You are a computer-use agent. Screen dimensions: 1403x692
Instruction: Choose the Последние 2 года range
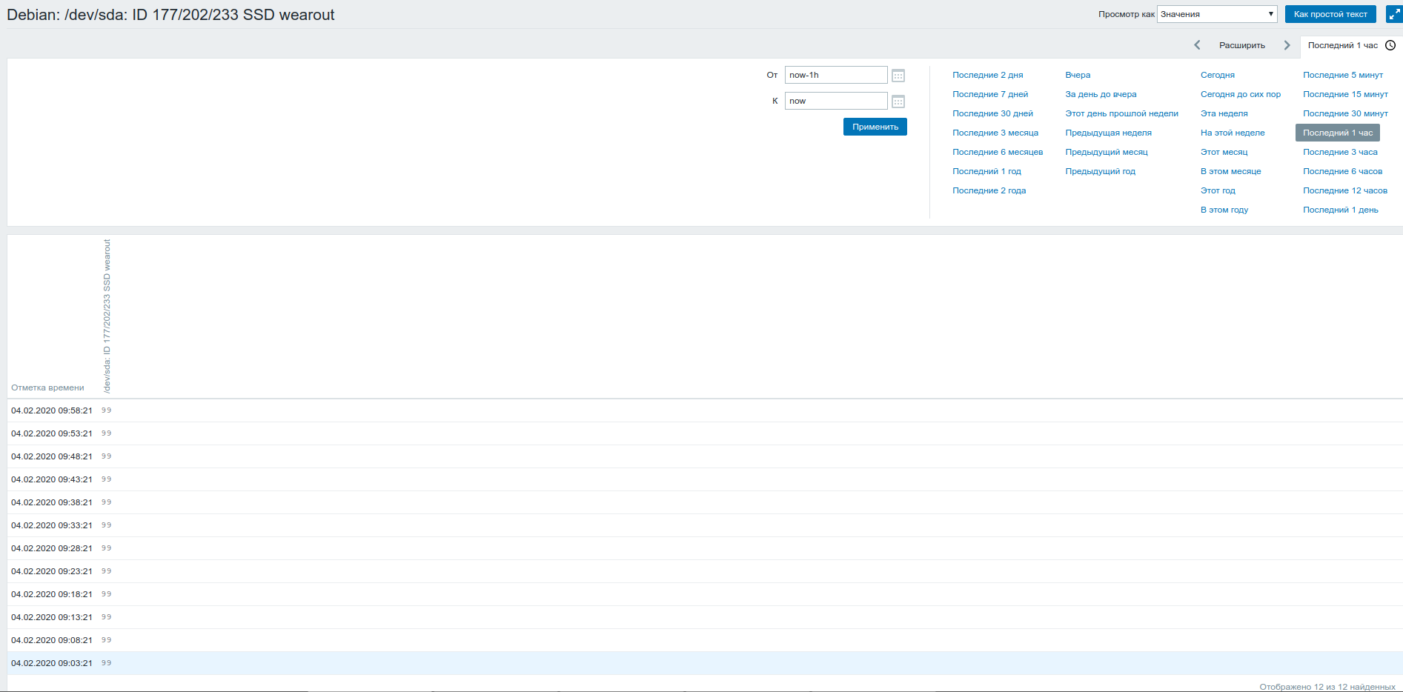tap(989, 190)
